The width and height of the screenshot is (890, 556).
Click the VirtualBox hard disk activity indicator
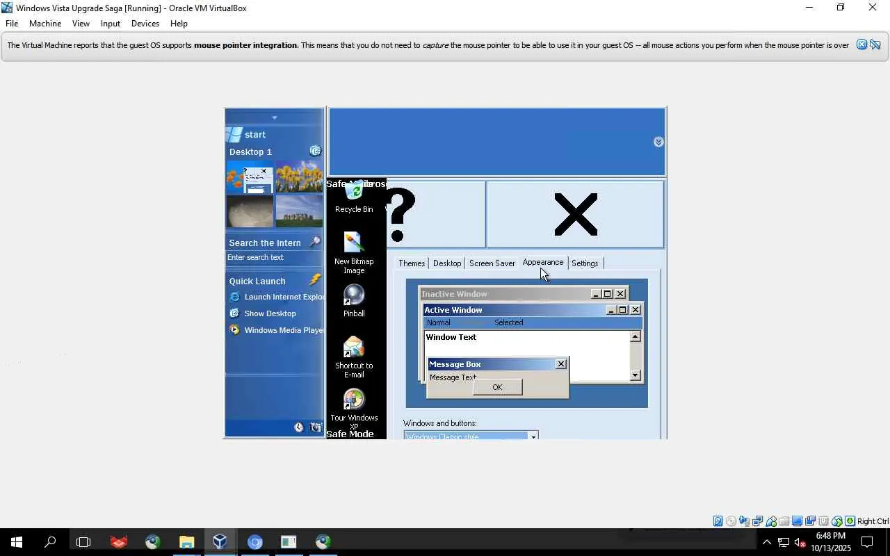[718, 521]
